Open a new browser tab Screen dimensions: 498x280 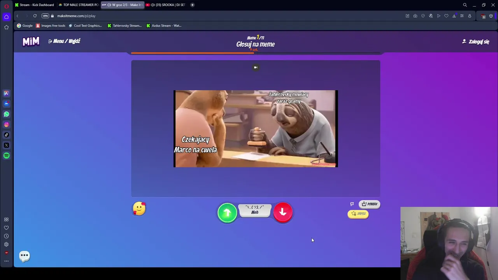tap(192, 5)
